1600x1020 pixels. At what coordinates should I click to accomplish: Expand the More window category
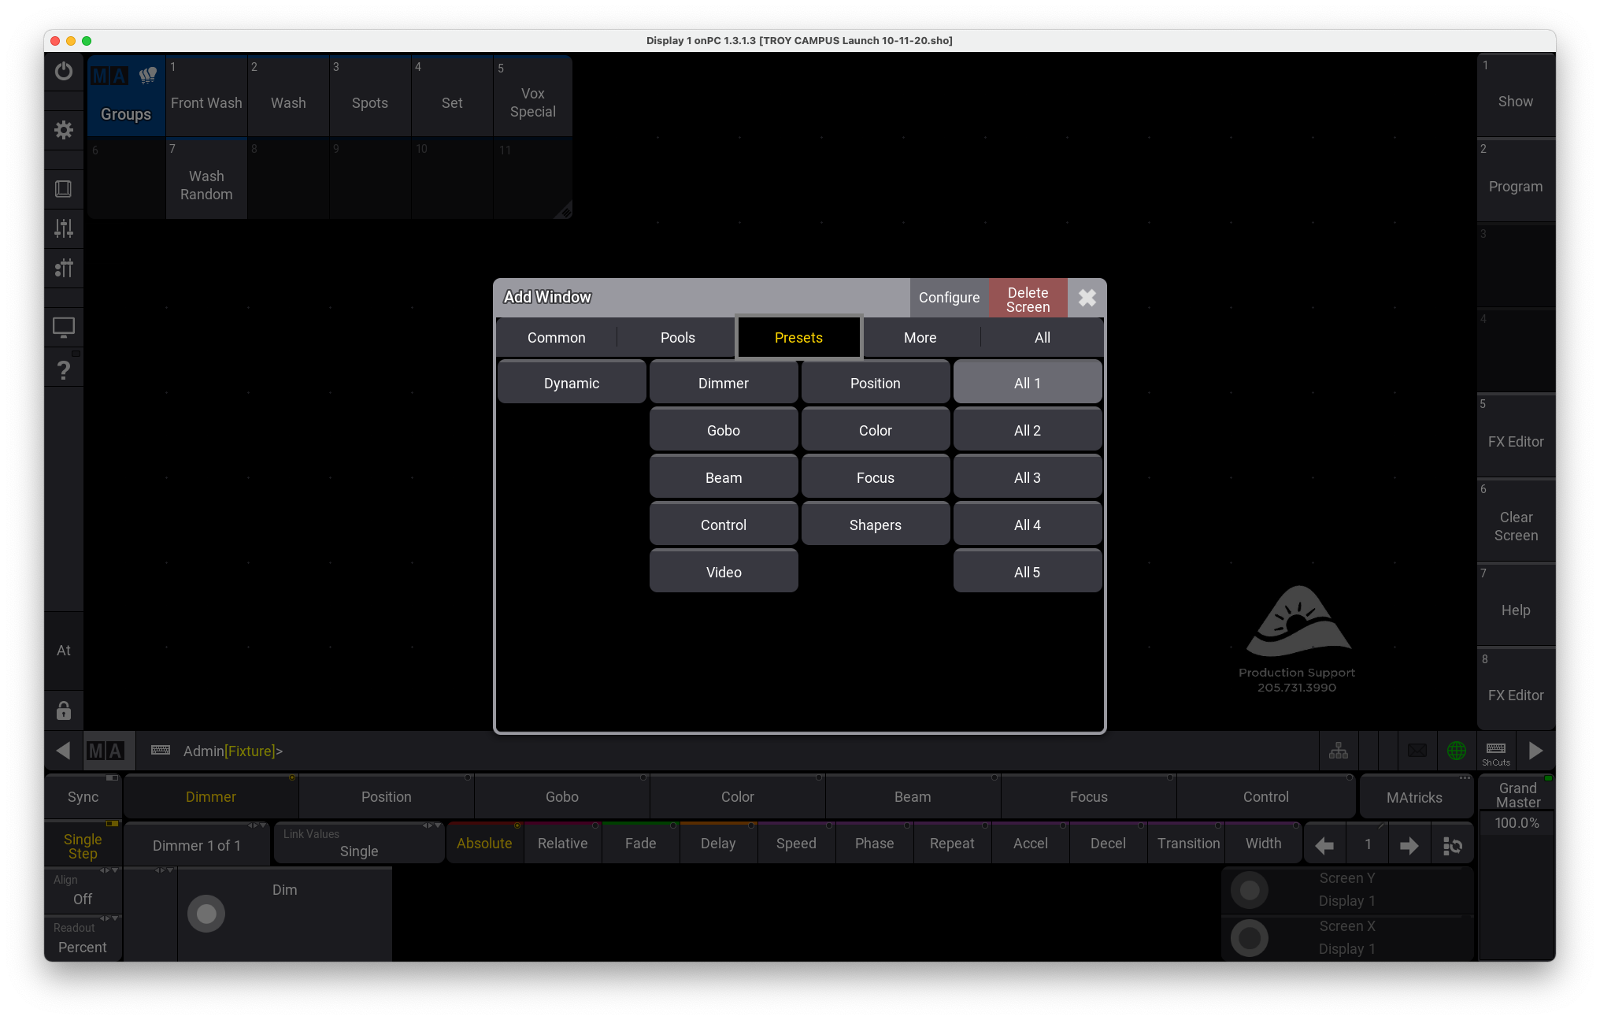920,337
